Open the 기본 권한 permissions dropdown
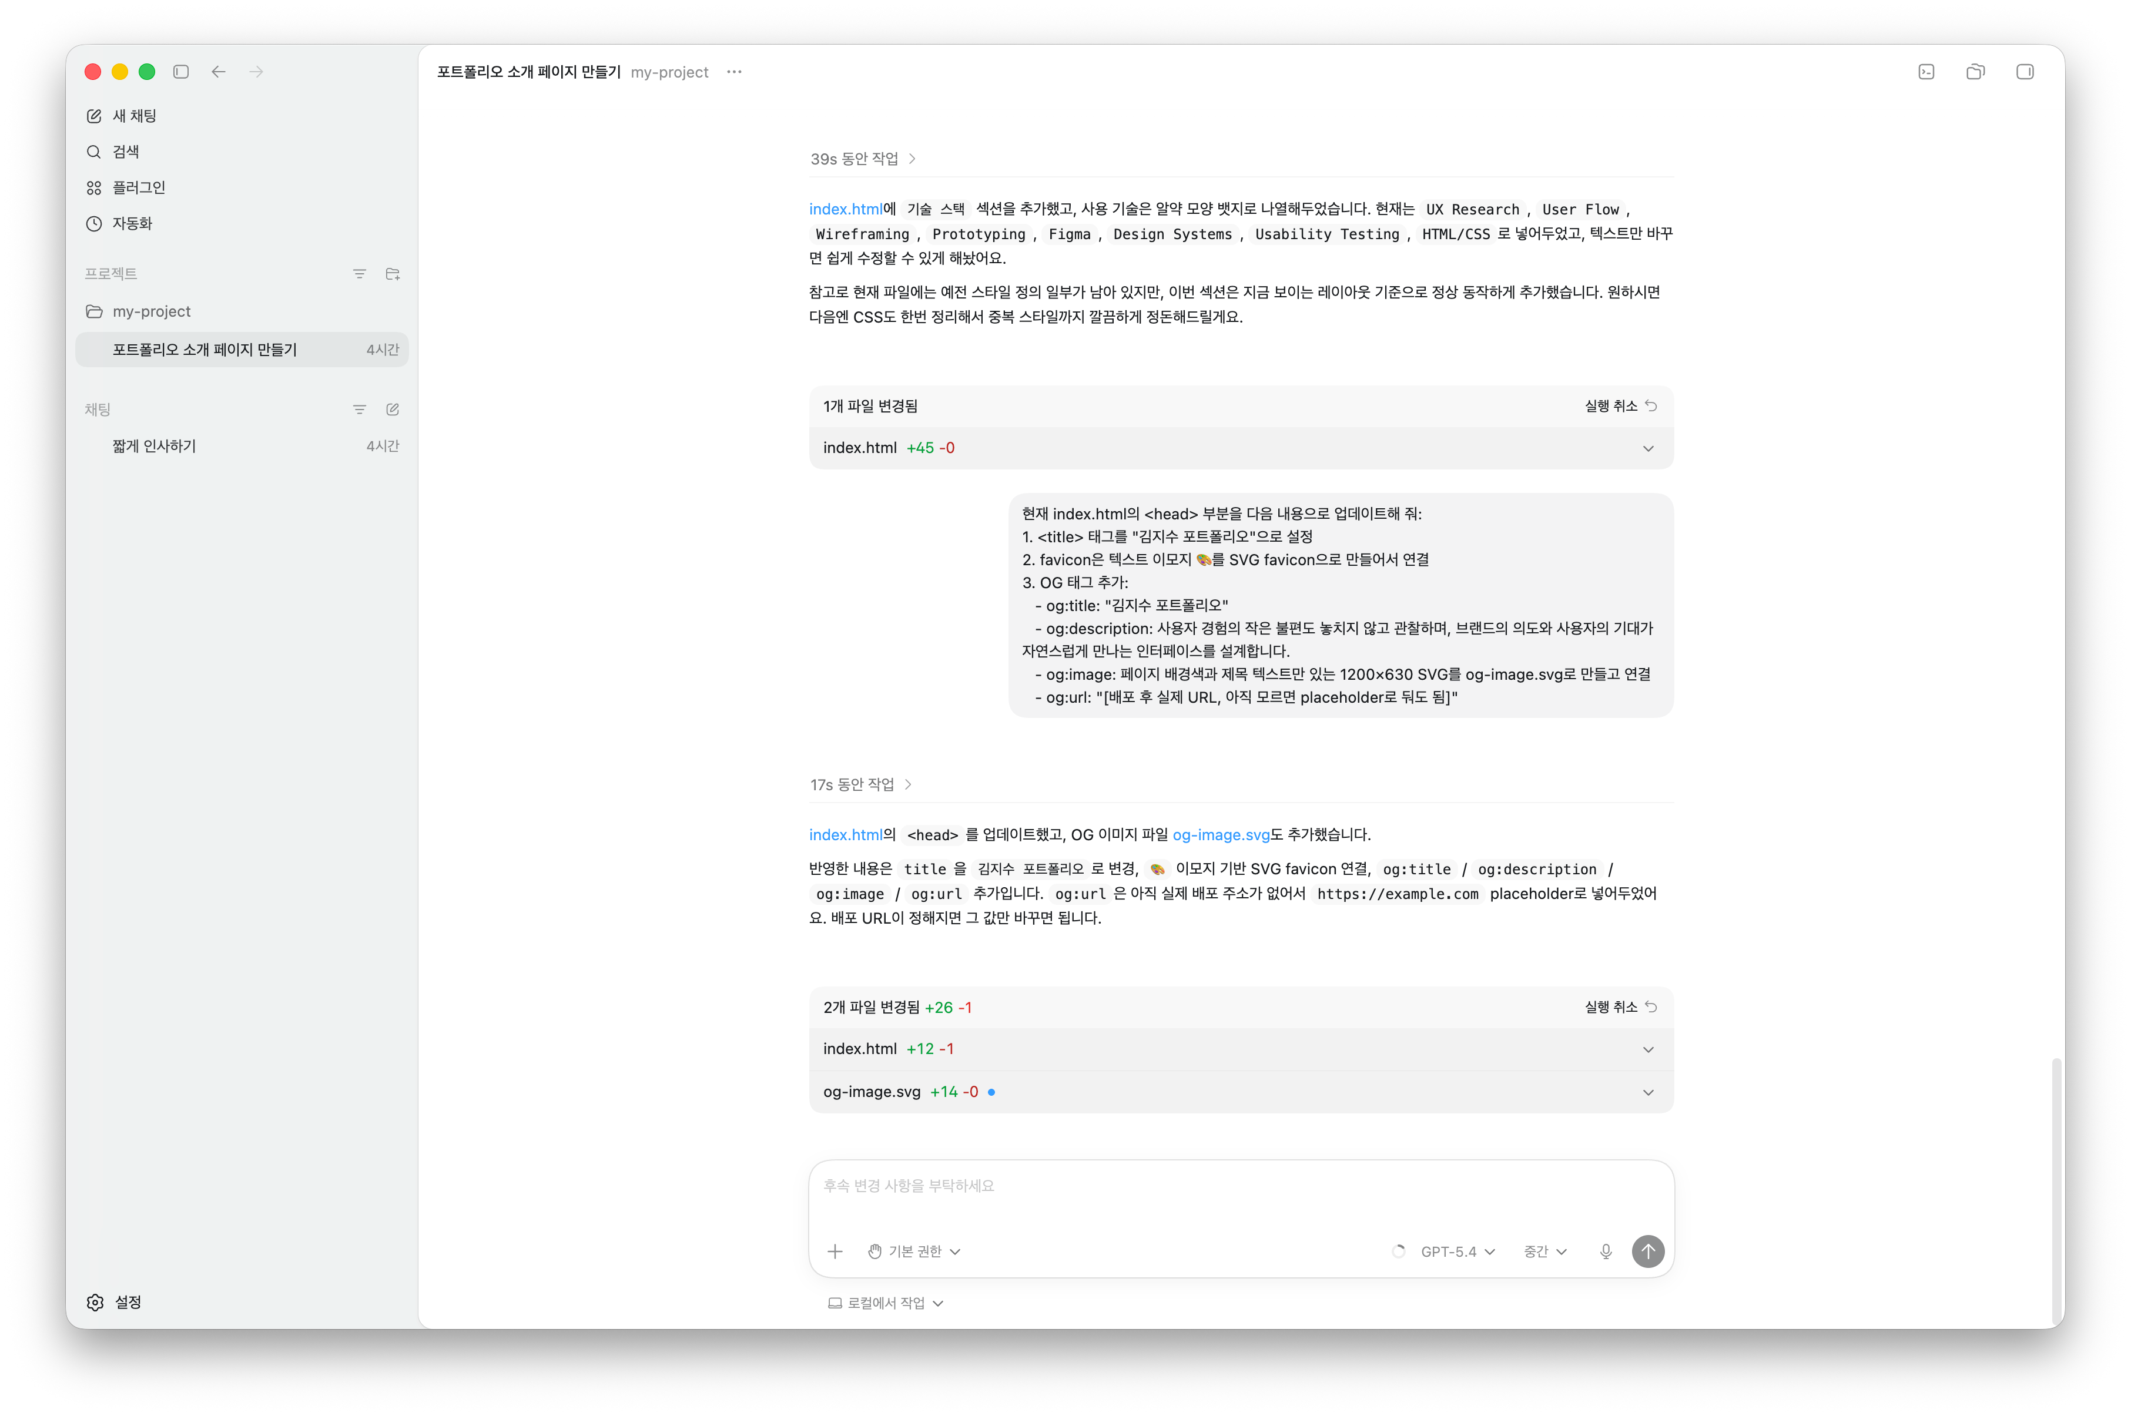Viewport: 2131px width, 1416px height. pyautogui.click(x=914, y=1251)
